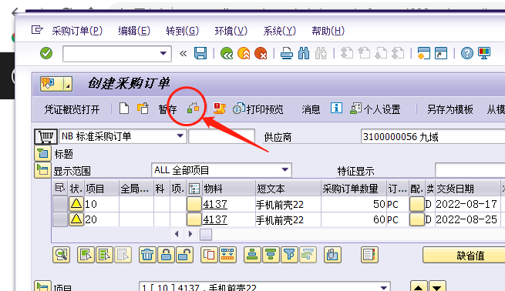The height and width of the screenshot is (291, 505).
Task: Click the magnifier item details icon
Action: click(61, 255)
